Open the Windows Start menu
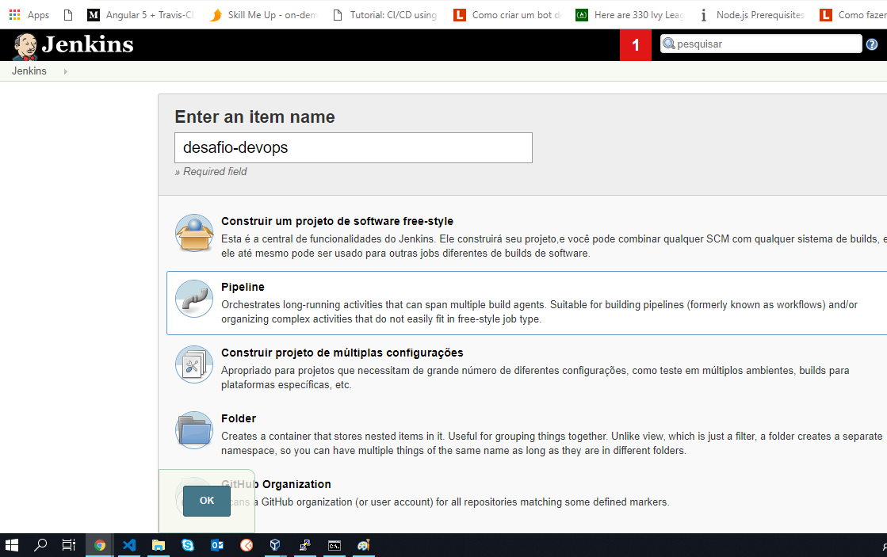 [x=12, y=545]
